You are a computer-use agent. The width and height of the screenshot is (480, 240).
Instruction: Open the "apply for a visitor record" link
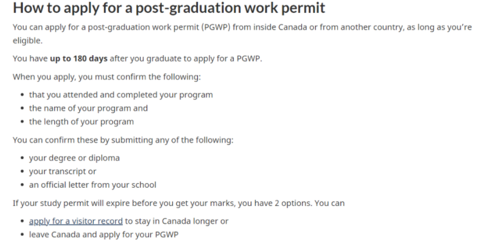point(76,222)
